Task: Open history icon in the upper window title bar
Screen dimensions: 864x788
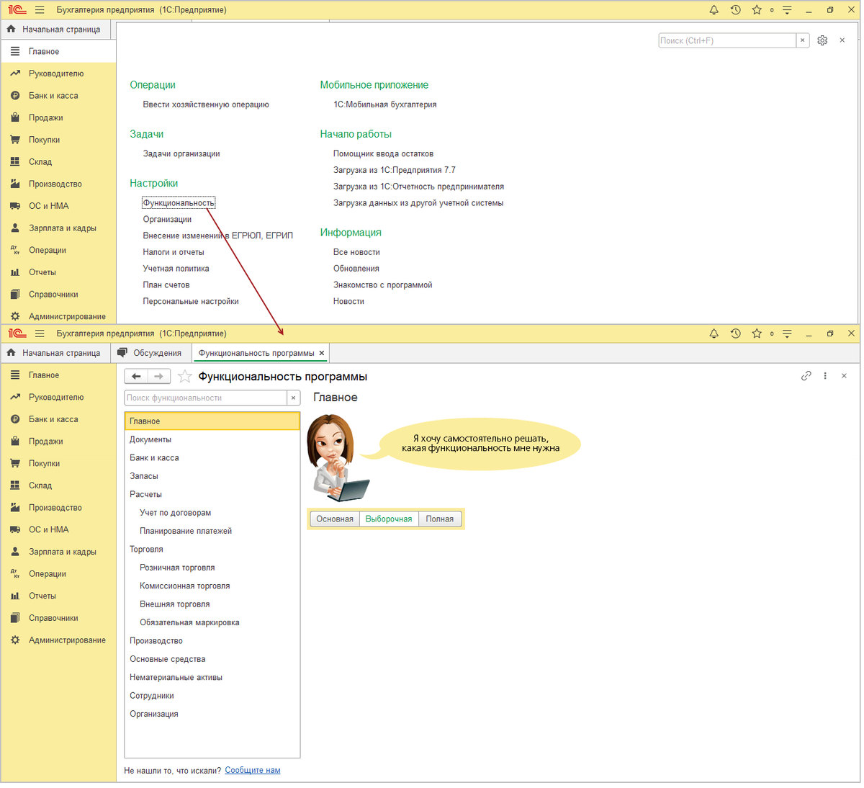Action: click(x=735, y=10)
